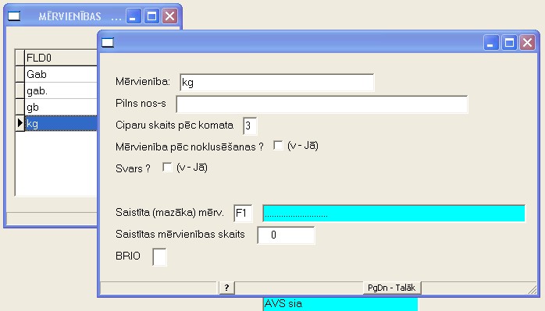Select the gb row in MĒRVIENĪBAS list
545x311 pixels.
click(61, 108)
